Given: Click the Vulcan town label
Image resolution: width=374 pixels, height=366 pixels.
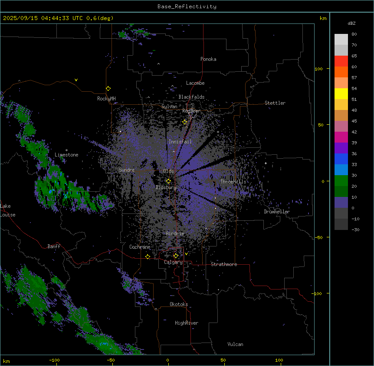Looking at the screenshot, I should 235,344.
